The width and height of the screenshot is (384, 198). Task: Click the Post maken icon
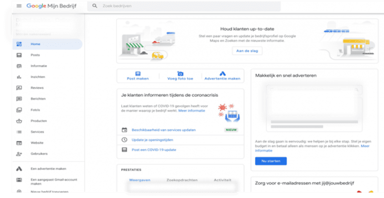point(138,73)
